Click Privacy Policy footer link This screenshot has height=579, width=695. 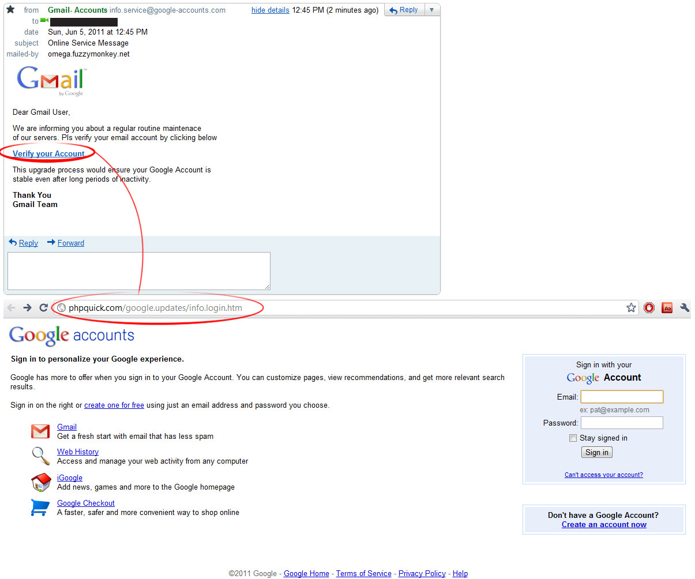422,573
